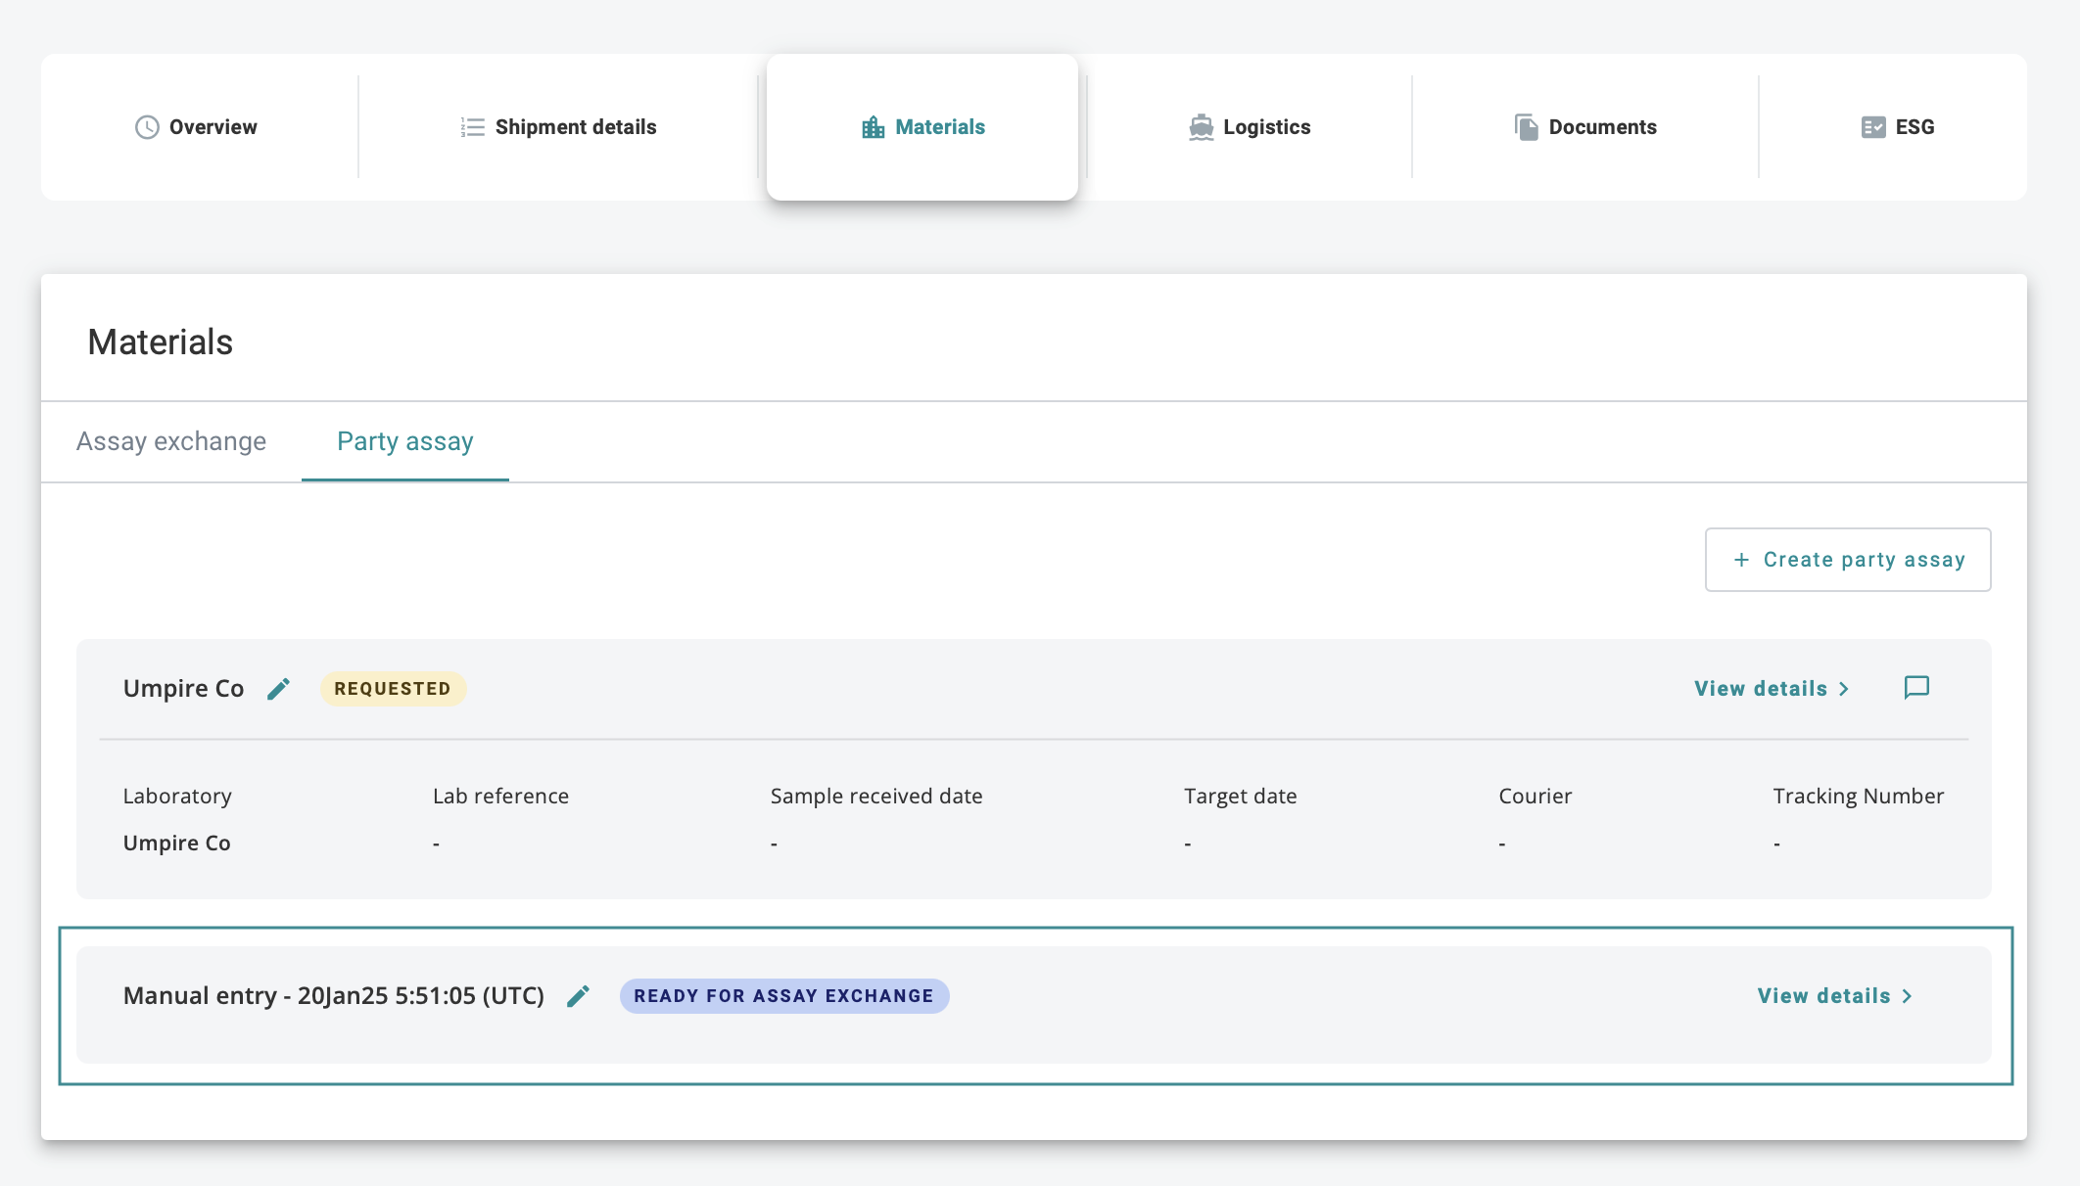Edit Manual entry name with pencil icon
This screenshot has width=2080, height=1186.
(x=579, y=996)
